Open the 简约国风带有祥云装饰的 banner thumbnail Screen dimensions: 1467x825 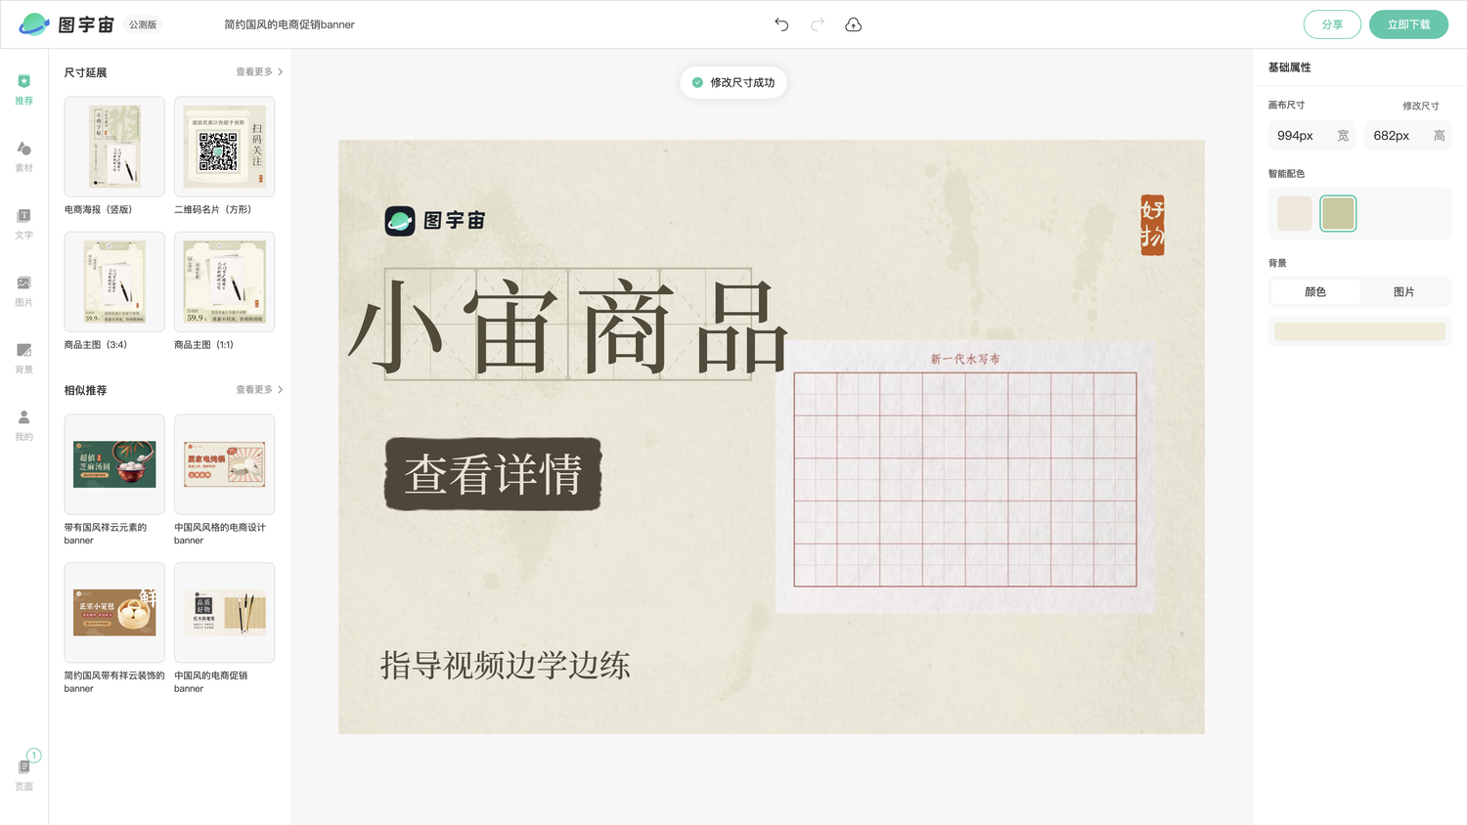114,612
